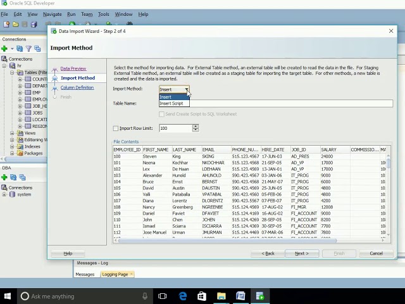Expand the Views node
This screenshot has width=405, height=304.
tap(12, 133)
